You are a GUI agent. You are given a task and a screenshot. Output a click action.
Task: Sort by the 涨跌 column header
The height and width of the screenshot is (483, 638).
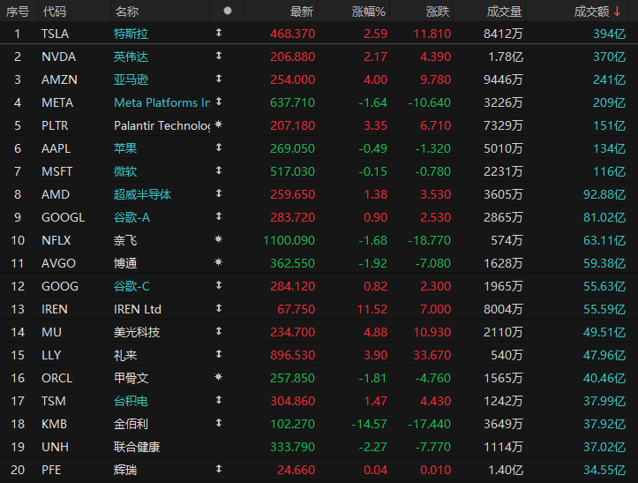(438, 11)
